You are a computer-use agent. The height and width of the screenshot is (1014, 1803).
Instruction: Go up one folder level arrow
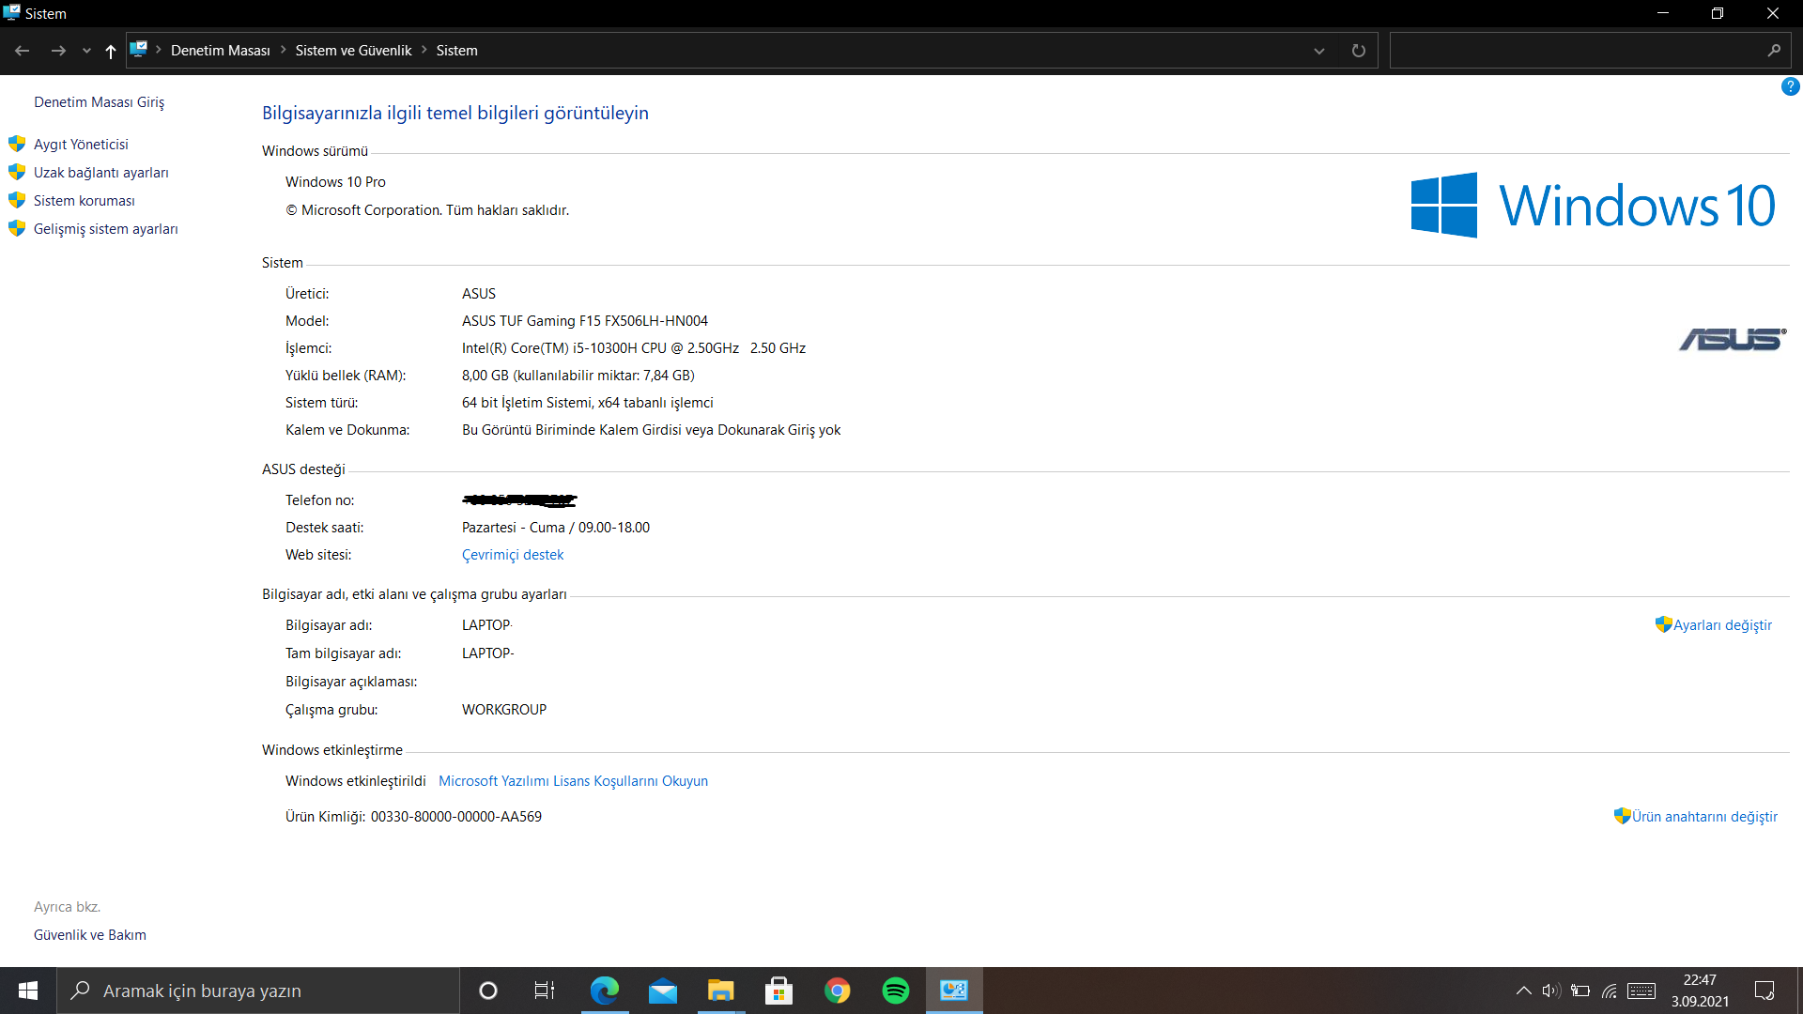111,51
